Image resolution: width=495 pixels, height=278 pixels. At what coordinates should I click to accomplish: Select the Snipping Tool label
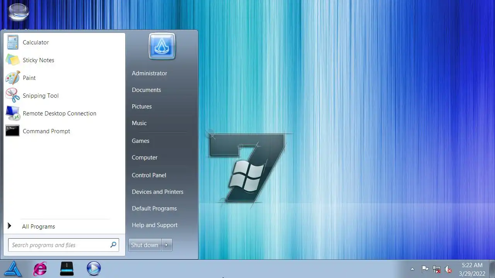point(41,96)
